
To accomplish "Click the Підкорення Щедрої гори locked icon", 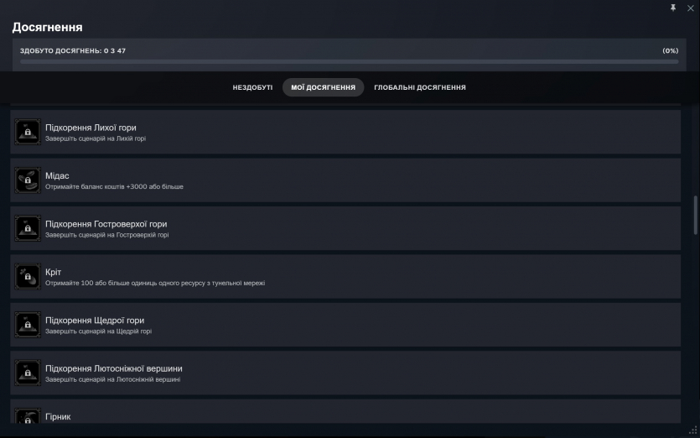I will [28, 325].
